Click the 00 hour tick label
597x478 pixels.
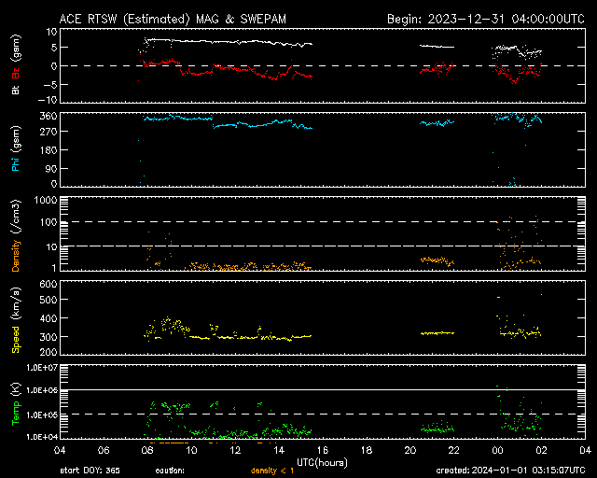498,450
